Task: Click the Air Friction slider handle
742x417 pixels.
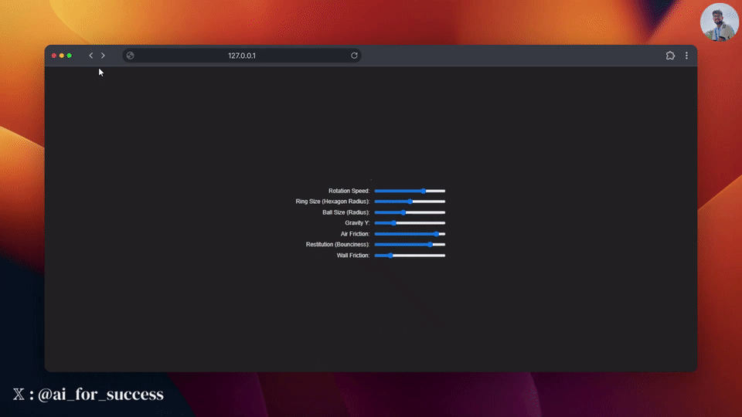Action: (437, 234)
